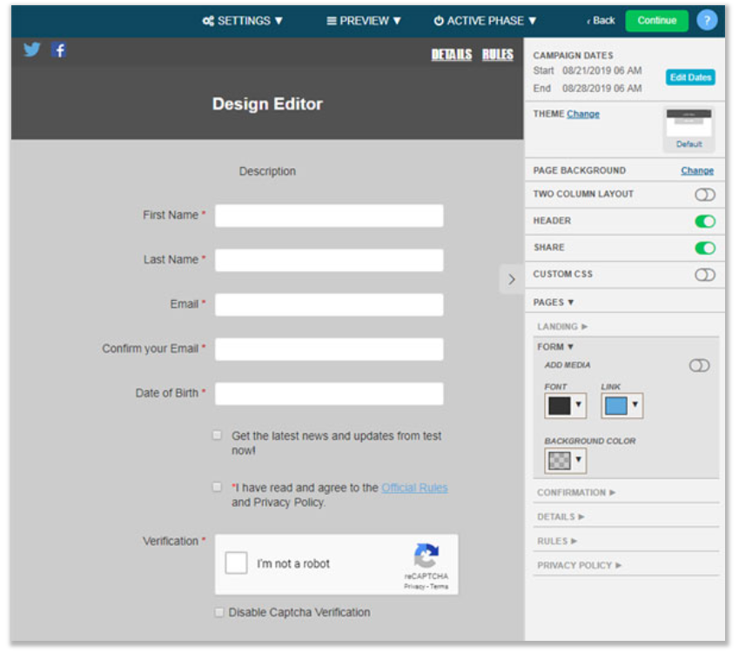Toggle the SHARE switch off

(x=704, y=248)
